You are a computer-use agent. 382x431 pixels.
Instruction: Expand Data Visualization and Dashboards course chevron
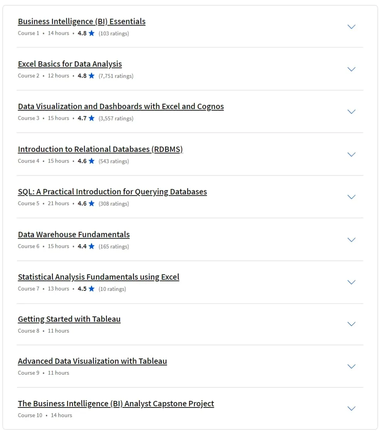point(352,112)
